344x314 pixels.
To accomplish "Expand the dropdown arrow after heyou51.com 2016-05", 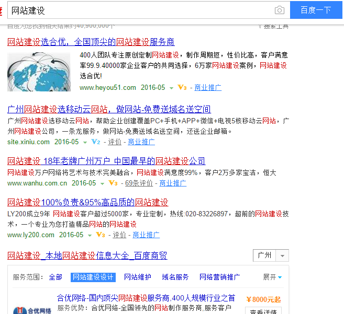I will click(x=171, y=88).
